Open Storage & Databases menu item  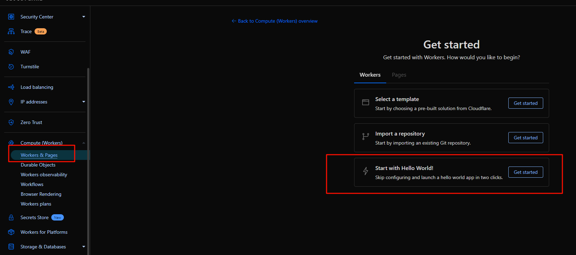[x=43, y=247]
